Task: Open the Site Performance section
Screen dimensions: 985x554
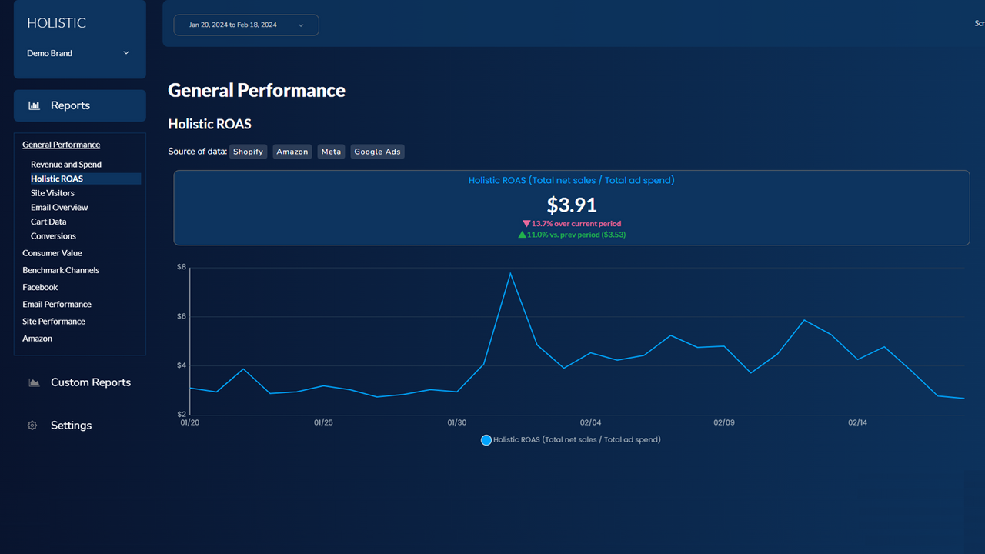Action: [54, 321]
